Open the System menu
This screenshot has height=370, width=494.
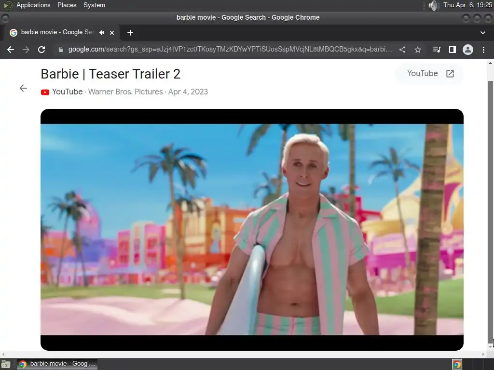[x=94, y=5]
